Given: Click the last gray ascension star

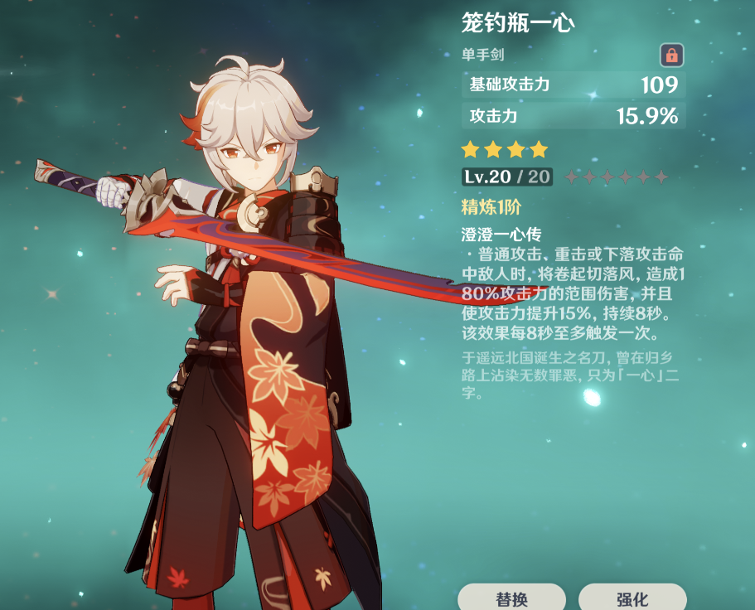Looking at the screenshot, I should (x=661, y=177).
